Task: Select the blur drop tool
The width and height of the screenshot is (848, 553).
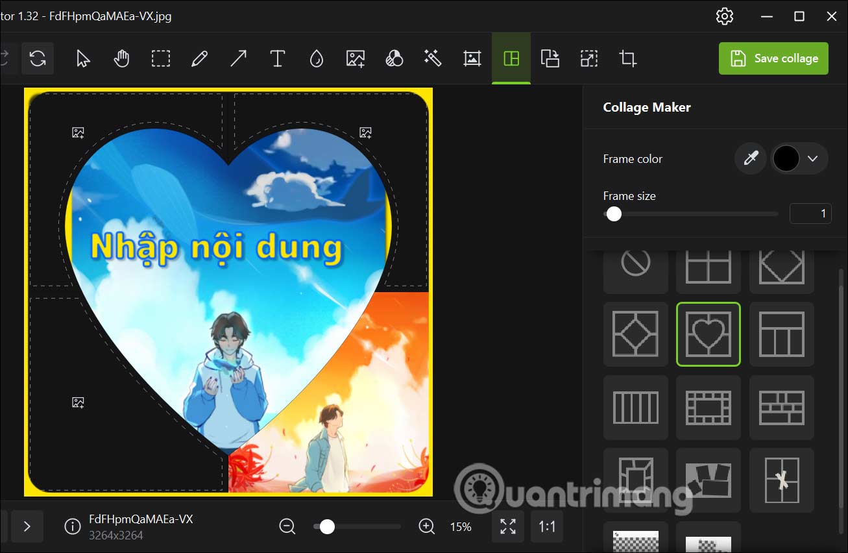Action: tap(316, 58)
